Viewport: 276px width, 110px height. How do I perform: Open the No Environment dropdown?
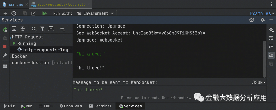point(95,13)
